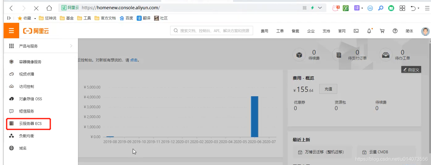Screen dimensions: 431x165
Task: Click the 充值 recharge button
Action: 328,89
